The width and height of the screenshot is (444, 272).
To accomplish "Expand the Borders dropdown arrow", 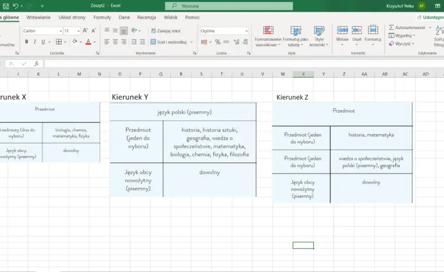I will point(65,42).
